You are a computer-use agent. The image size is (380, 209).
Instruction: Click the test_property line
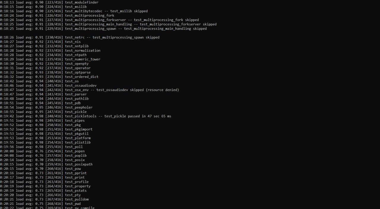[45, 186]
